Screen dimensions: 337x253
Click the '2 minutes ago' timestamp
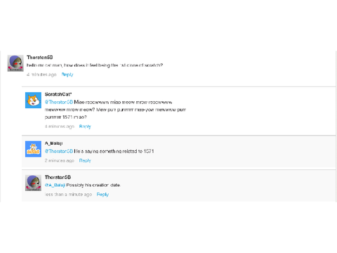[60, 160]
